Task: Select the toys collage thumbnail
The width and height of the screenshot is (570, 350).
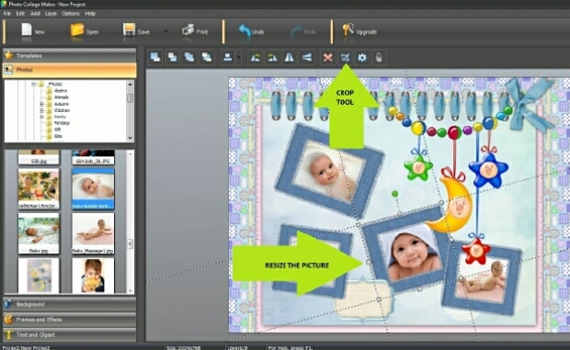Action: (39, 189)
